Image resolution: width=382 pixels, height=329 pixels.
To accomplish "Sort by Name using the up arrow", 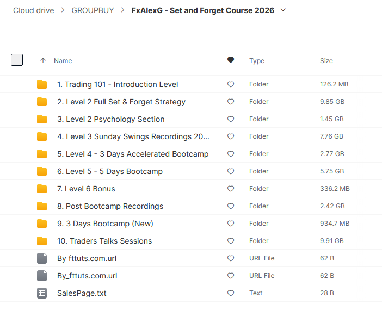I will [x=43, y=60].
